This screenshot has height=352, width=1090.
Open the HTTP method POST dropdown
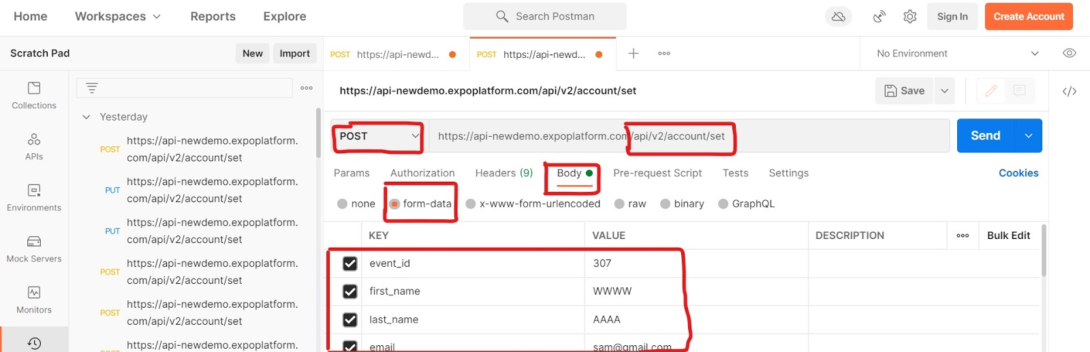click(378, 136)
